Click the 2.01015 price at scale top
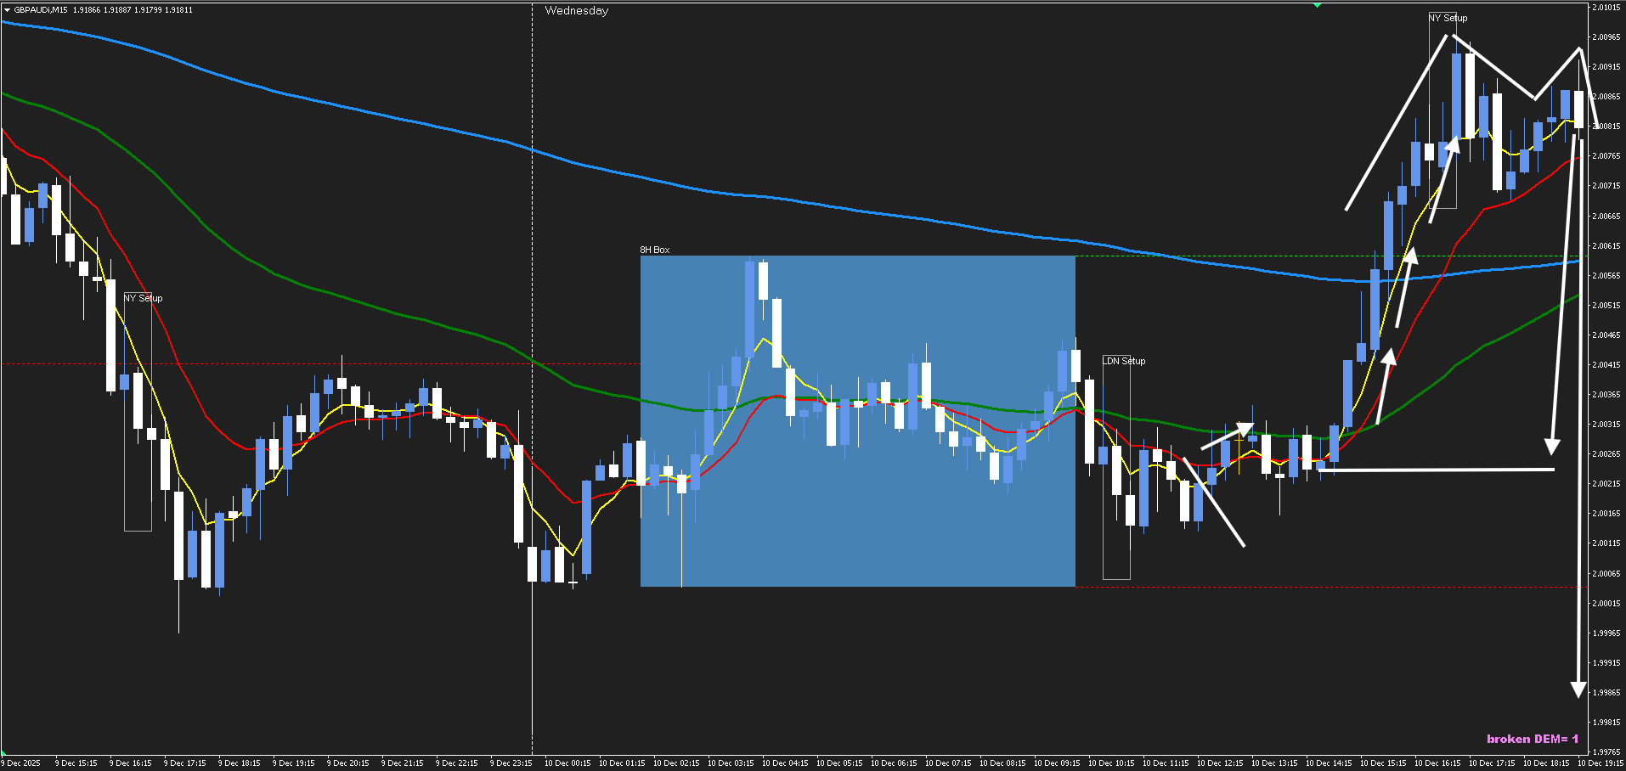This screenshot has height=771, width=1626. [1605, 8]
